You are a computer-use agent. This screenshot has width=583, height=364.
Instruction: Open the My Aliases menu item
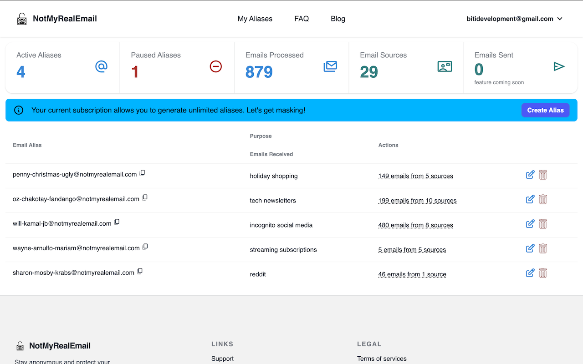click(255, 19)
